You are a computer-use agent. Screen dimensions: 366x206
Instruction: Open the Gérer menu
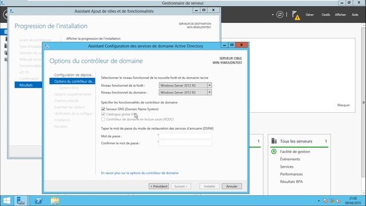point(309,15)
